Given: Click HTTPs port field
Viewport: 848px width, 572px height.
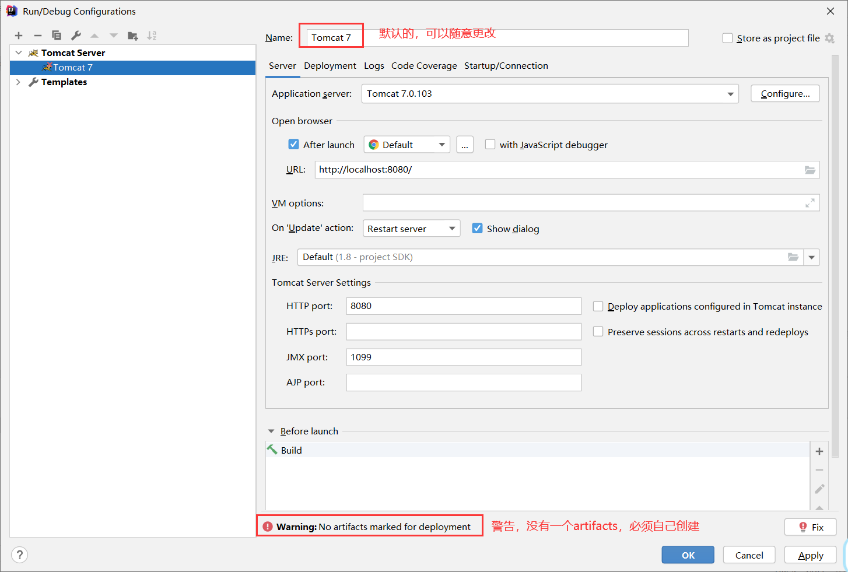Looking at the screenshot, I should [464, 332].
